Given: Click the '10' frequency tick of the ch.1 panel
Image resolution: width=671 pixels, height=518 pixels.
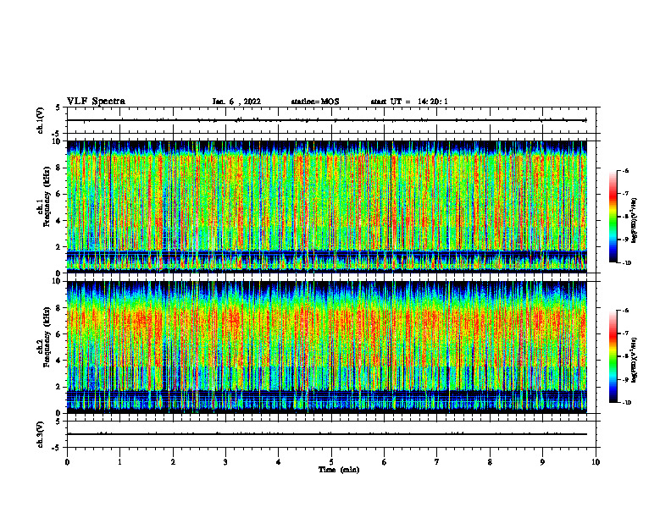Looking at the screenshot, I should [x=58, y=142].
